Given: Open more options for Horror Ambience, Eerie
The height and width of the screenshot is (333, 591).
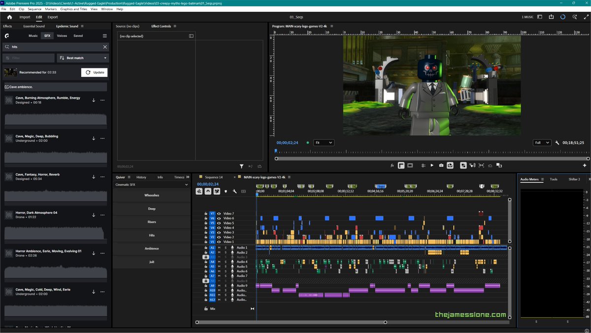Looking at the screenshot, I should [x=102, y=253].
